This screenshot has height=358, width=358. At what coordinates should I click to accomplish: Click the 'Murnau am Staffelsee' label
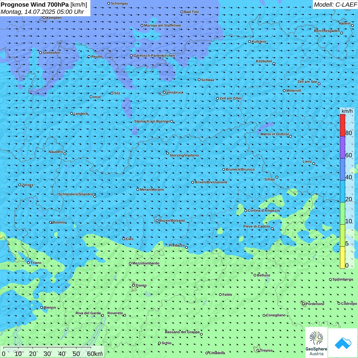pos(162,25)
